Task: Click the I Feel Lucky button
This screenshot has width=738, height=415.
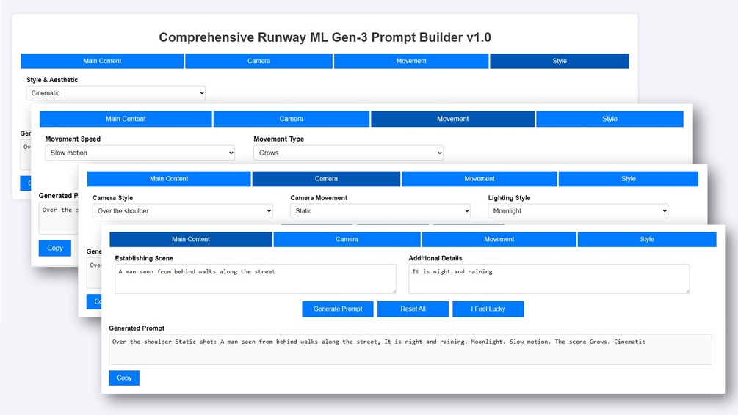Action: click(488, 309)
